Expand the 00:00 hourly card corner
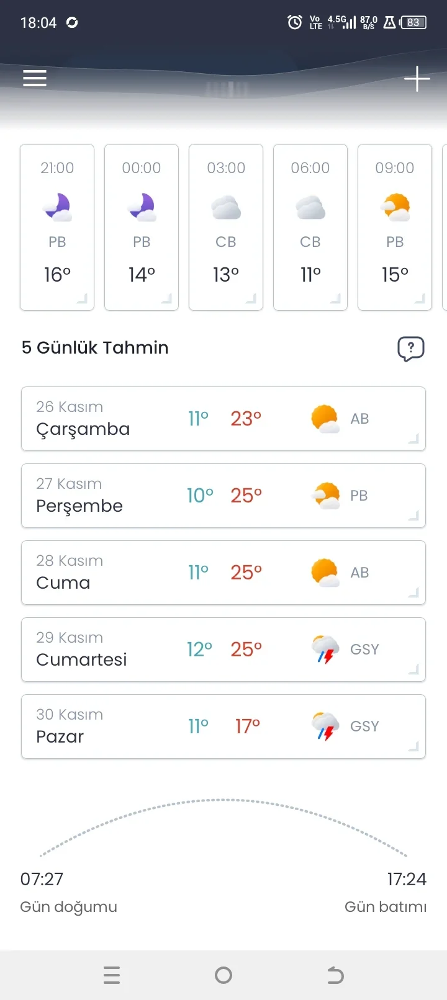Image resolution: width=447 pixels, height=1000 pixels. click(166, 299)
